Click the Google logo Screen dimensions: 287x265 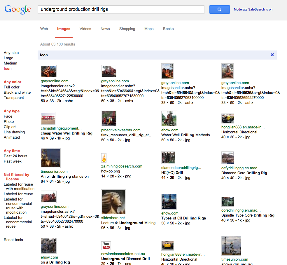click(17, 10)
